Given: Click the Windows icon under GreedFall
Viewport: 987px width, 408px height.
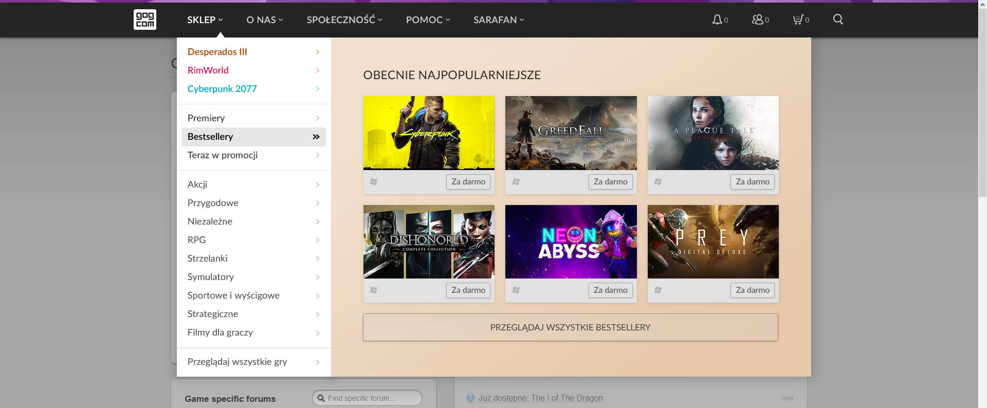Looking at the screenshot, I should pyautogui.click(x=516, y=182).
